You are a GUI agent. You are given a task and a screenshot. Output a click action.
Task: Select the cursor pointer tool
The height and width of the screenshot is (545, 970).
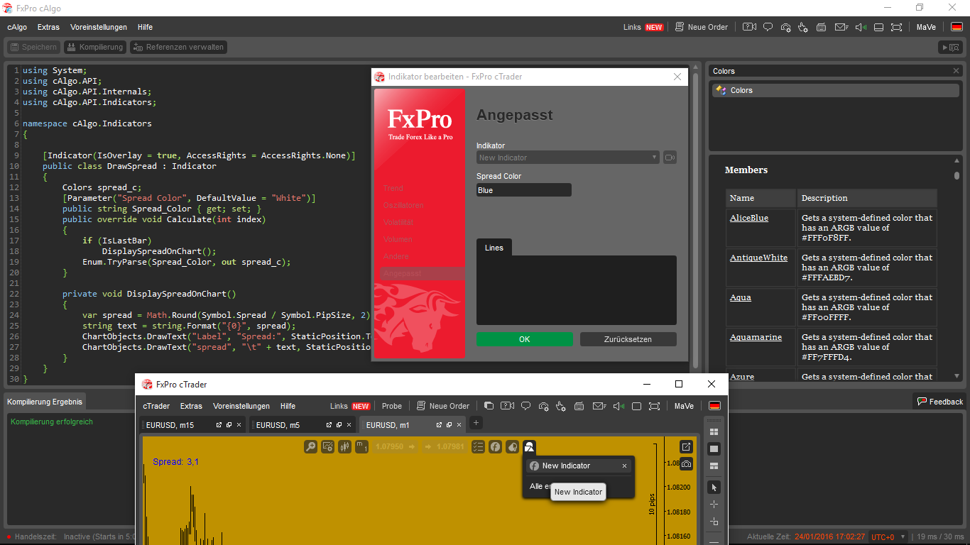click(714, 487)
